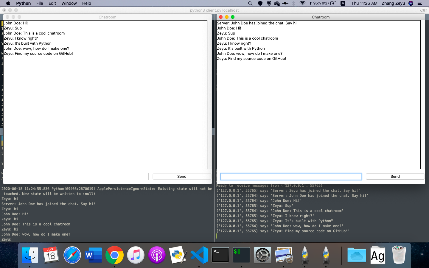Open the input source 'A' menu
This screenshot has height=268, width=429.
click(x=343, y=3)
